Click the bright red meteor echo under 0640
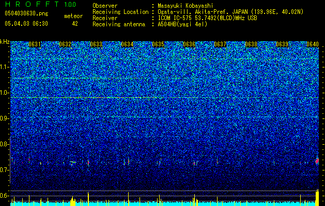 click(317, 161)
